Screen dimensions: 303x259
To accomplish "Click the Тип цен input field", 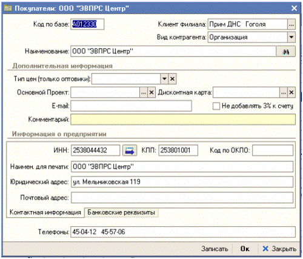I will point(126,79).
